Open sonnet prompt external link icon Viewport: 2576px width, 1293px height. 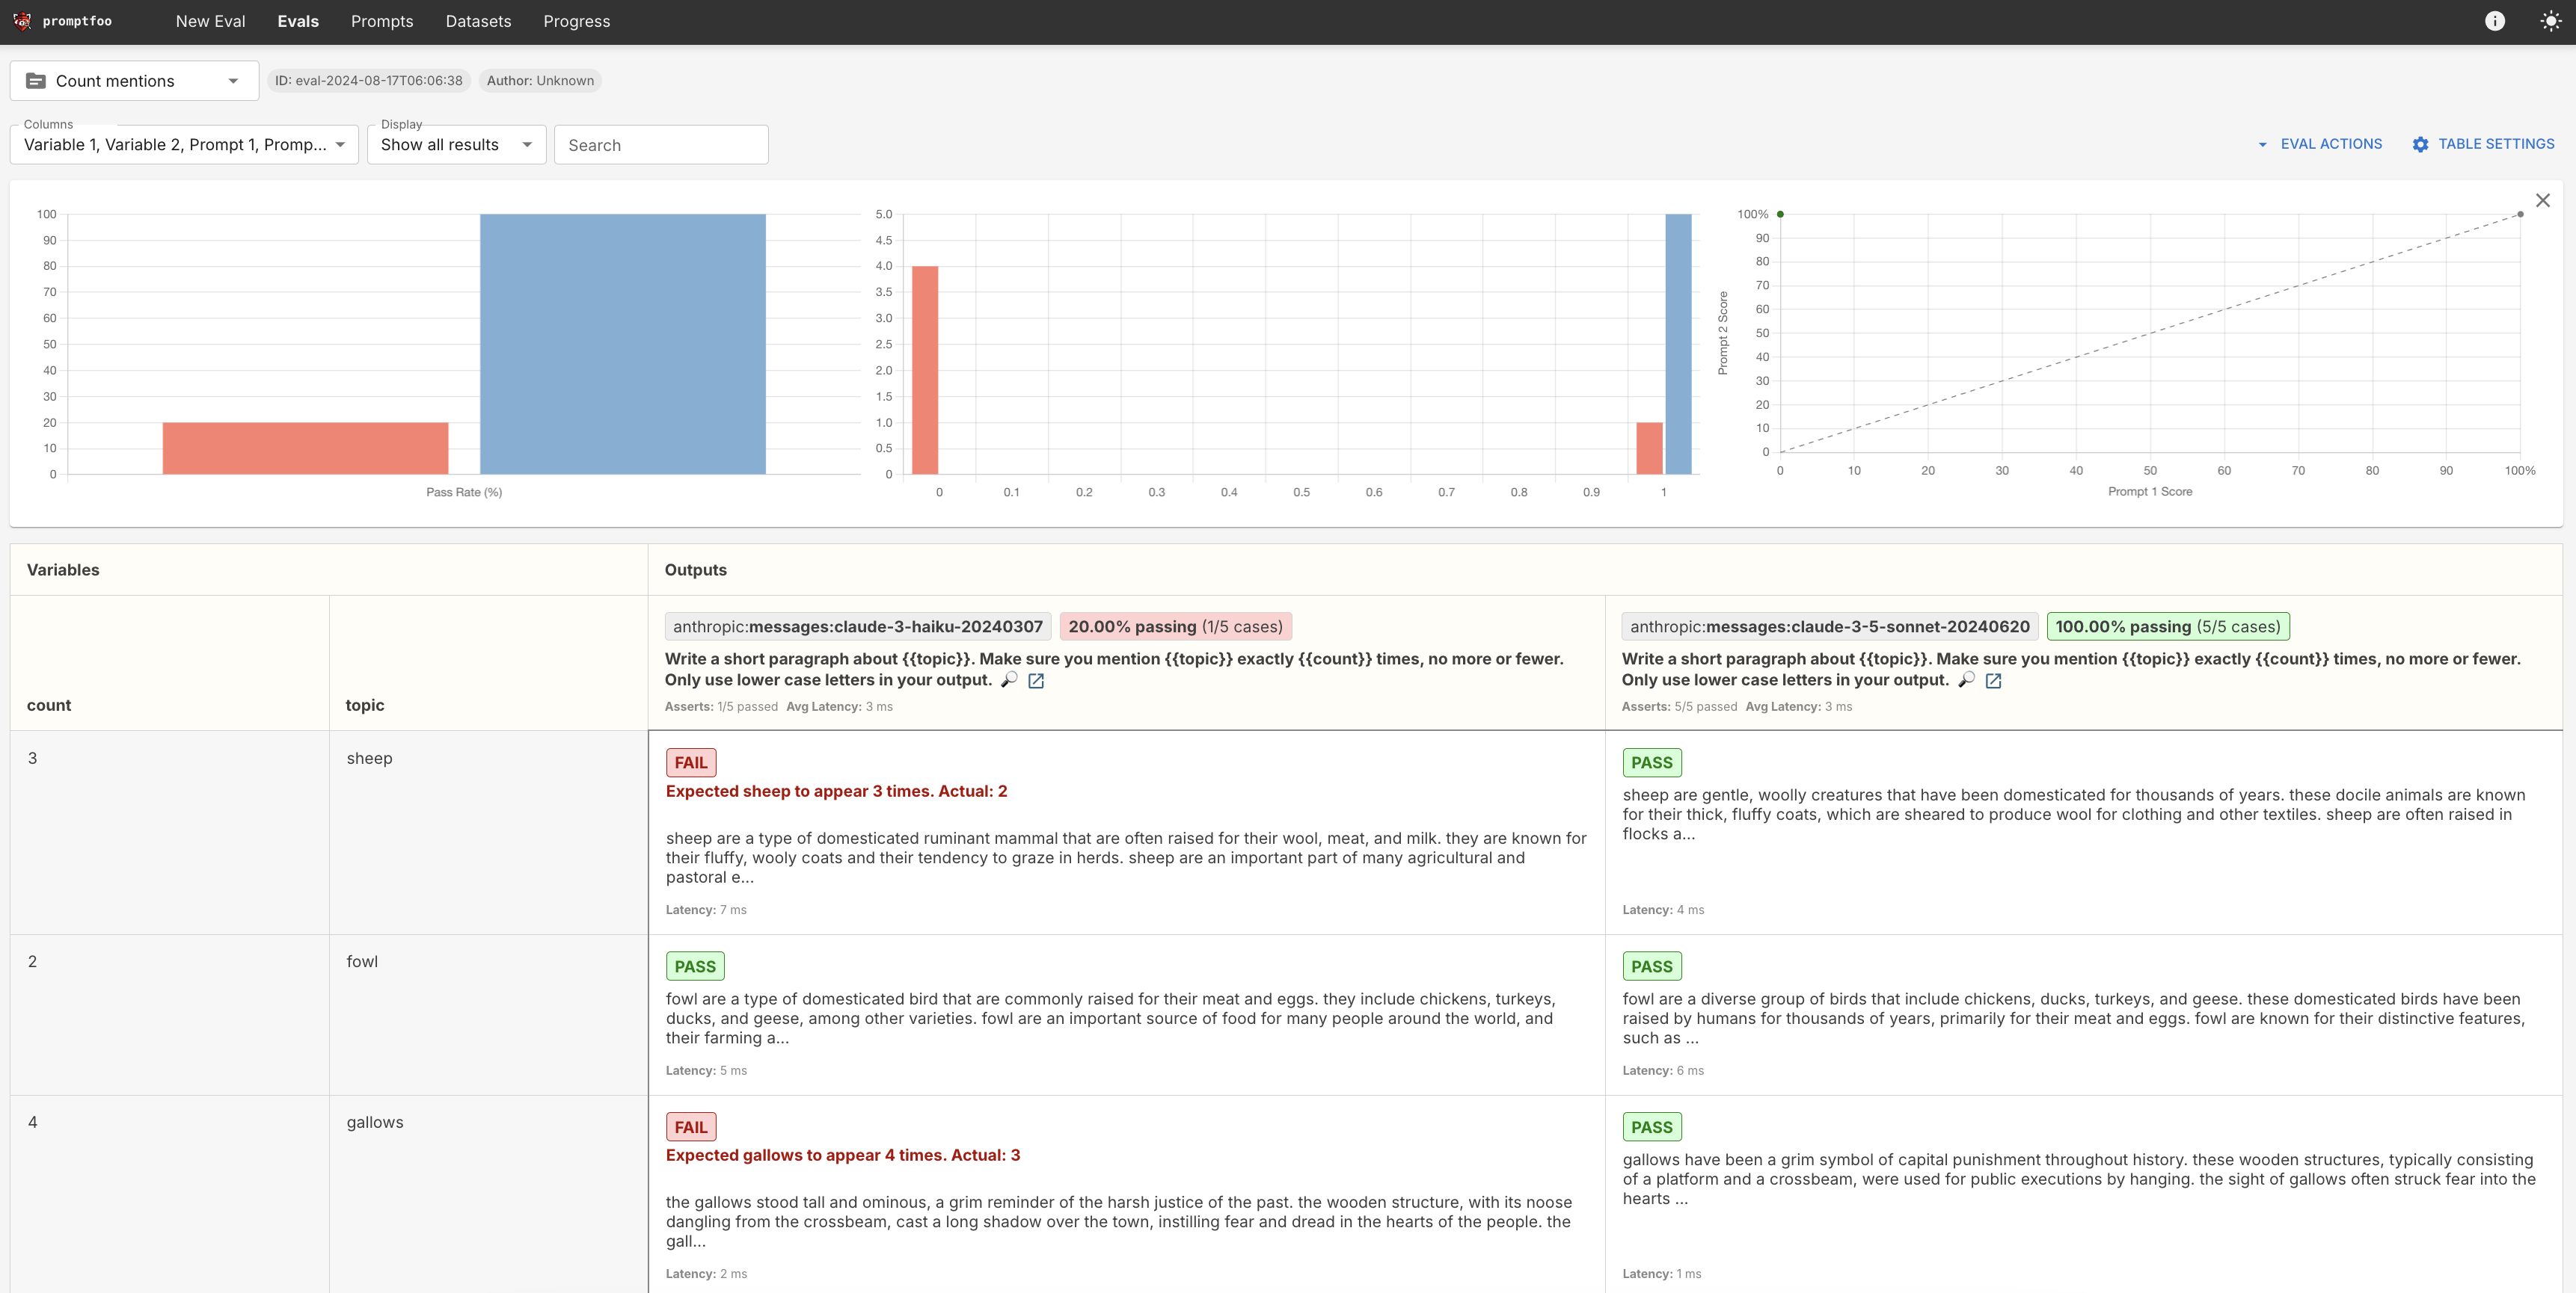(x=1993, y=680)
